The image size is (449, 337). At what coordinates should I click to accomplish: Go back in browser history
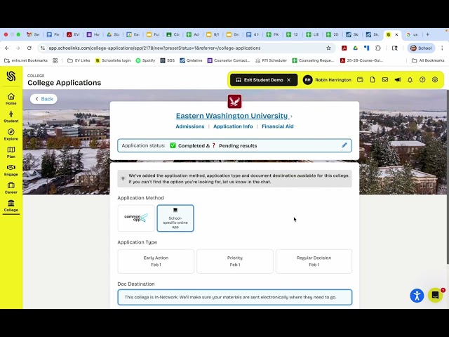(x=7, y=48)
